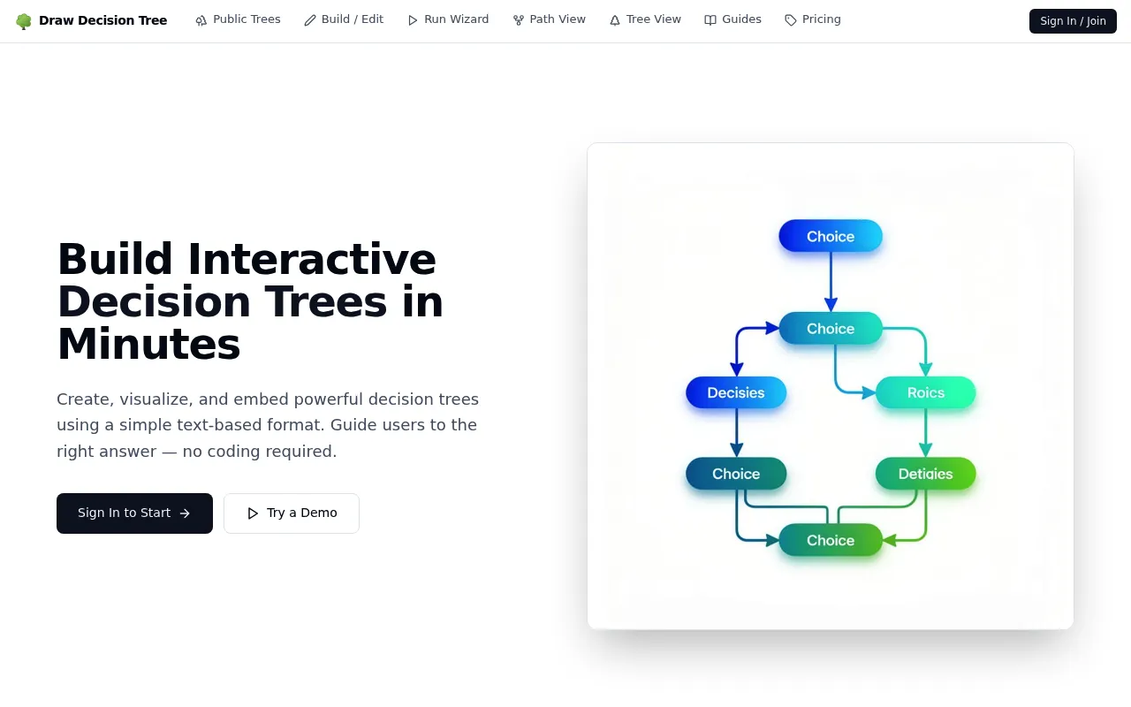Click the description paragraph under heading

pos(268,425)
